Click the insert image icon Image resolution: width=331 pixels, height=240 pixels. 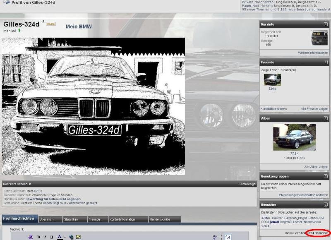(78, 237)
